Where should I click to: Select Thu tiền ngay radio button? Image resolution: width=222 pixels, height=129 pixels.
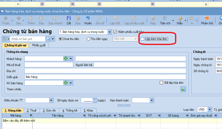click(x=88, y=39)
